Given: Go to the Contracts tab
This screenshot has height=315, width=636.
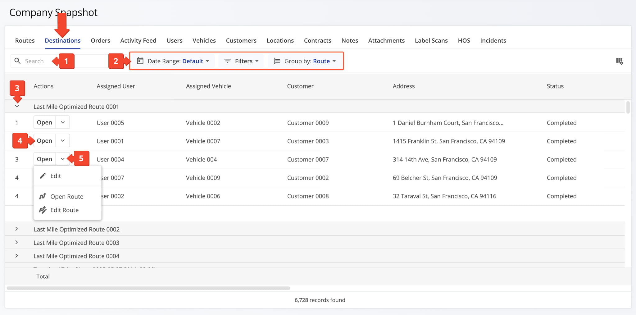Looking at the screenshot, I should (317, 40).
